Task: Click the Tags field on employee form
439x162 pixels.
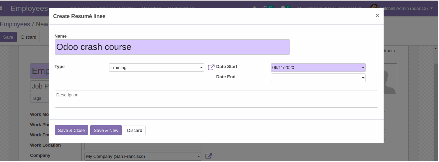Action: pyautogui.click(x=40, y=98)
